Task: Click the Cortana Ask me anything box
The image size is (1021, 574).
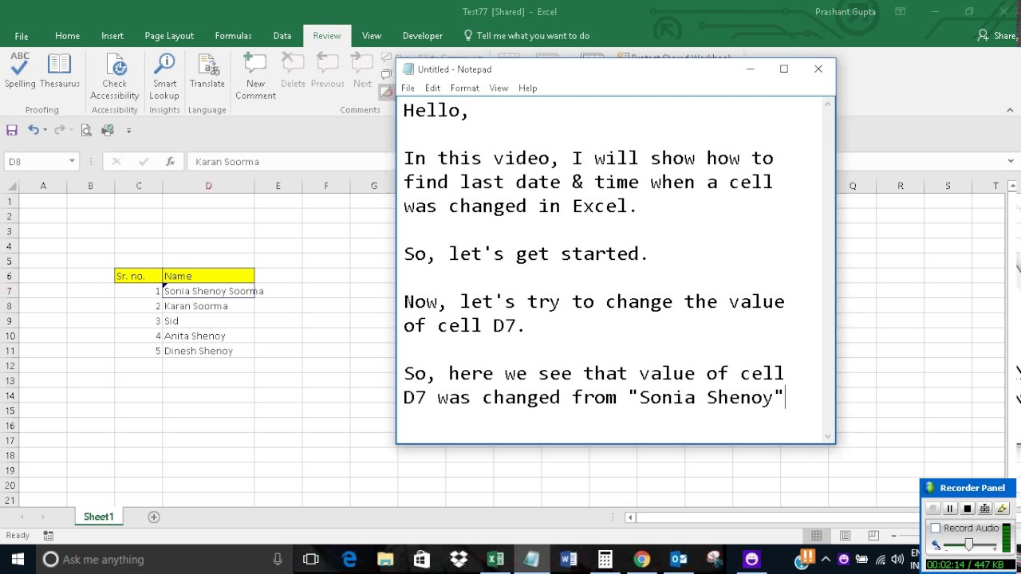Action: [x=163, y=559]
